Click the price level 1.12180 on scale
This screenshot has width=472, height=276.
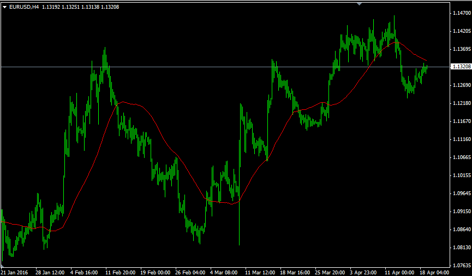462,103
